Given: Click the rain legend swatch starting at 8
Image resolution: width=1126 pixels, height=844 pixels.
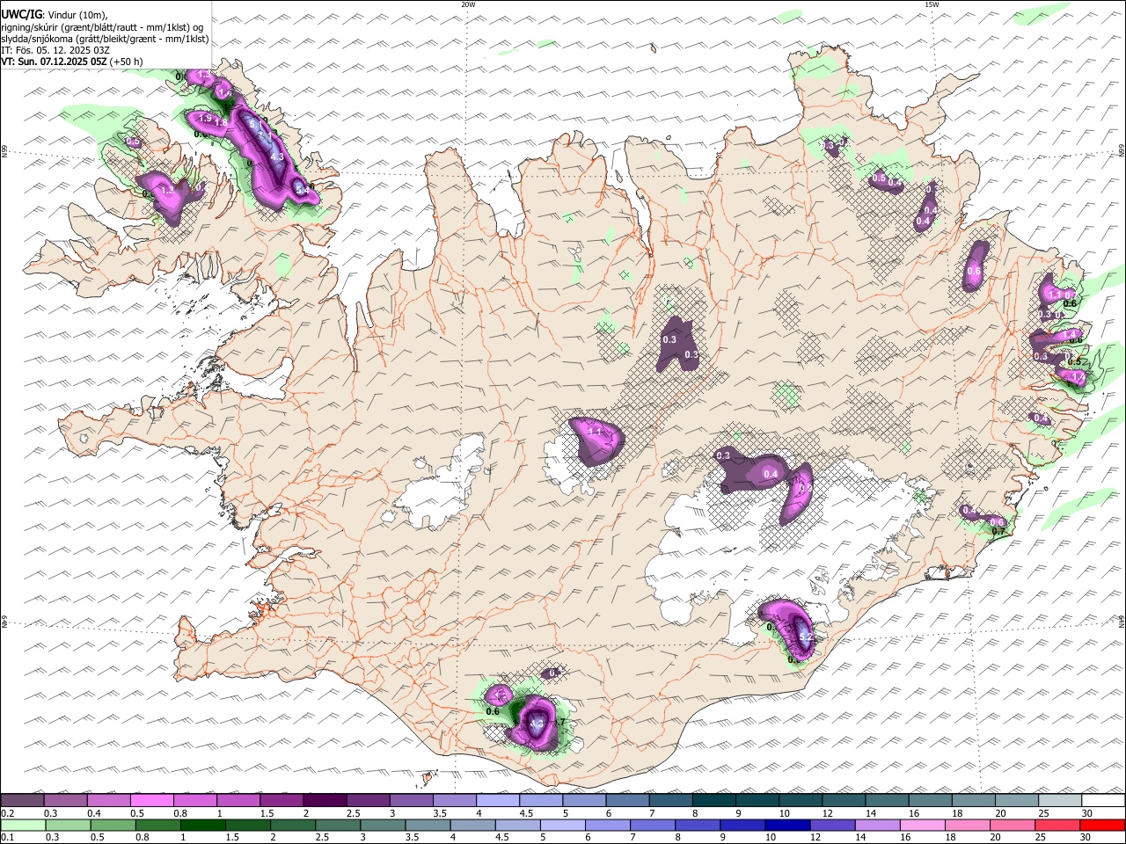Looking at the screenshot, I should point(697,826).
